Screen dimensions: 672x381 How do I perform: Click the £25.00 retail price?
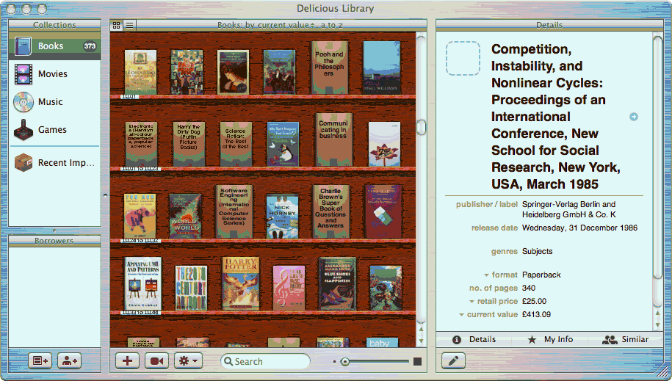pyautogui.click(x=534, y=301)
